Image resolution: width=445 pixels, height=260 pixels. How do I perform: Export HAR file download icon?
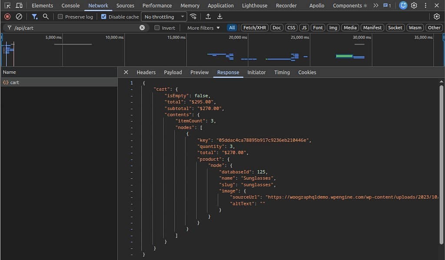[219, 17]
